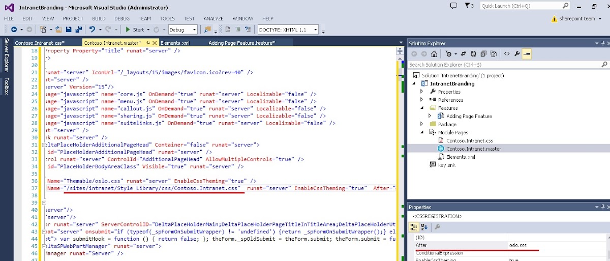Screen dimensions: 610x261
Task: Open the BUILD menu
Action: tap(99, 19)
